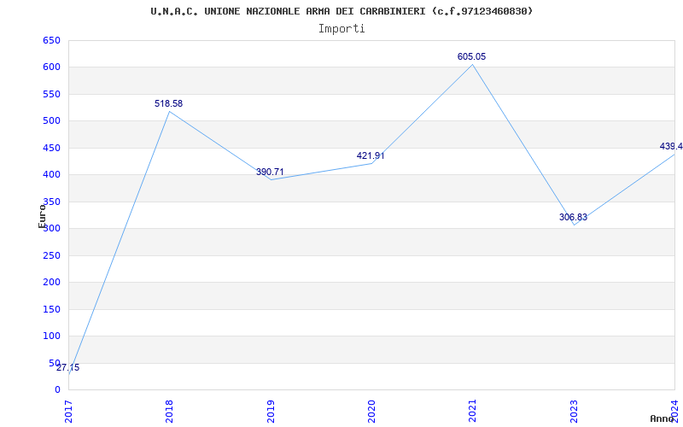This screenshot has height=427, width=683.
Task: Click the 450 y-axis tick label
Action: tap(51, 148)
